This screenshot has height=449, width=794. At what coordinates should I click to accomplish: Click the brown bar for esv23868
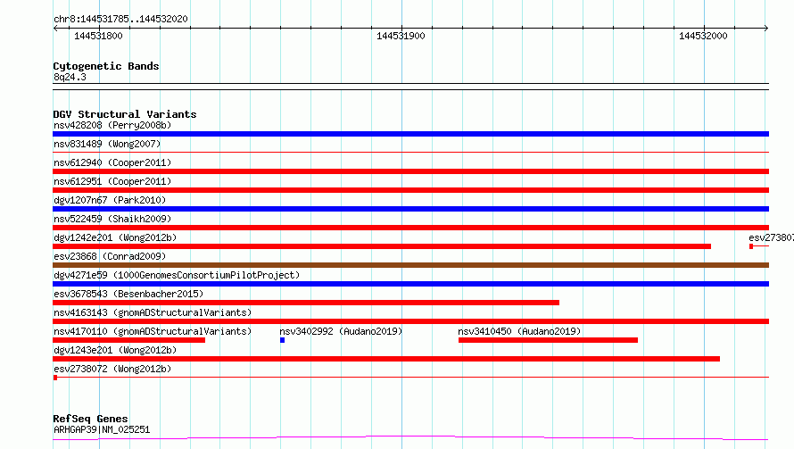tap(410, 265)
